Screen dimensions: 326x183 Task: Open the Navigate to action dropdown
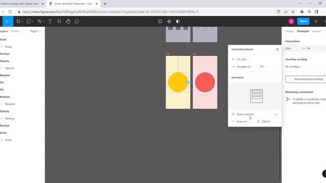[x=244, y=67]
